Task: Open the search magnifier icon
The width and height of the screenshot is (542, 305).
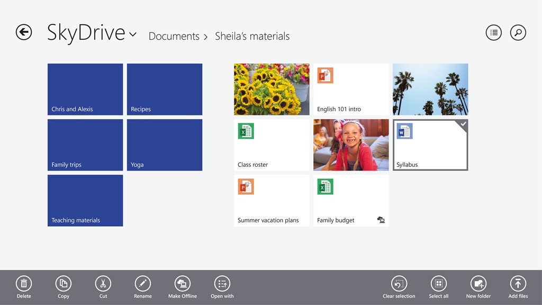Action: pyautogui.click(x=518, y=32)
